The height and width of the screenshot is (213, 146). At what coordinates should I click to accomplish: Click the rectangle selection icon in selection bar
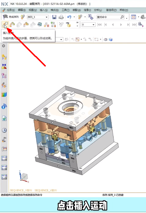tap(96, 39)
